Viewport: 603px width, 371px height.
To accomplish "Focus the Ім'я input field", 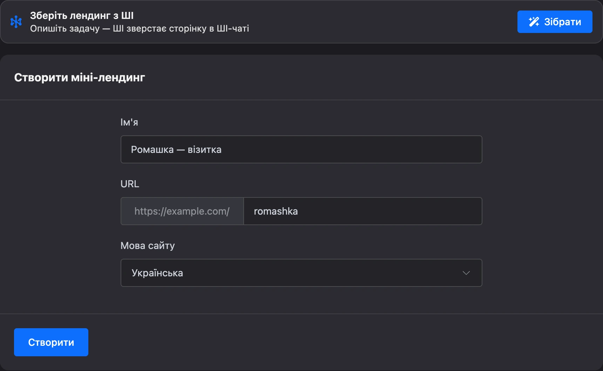I will (301, 149).
